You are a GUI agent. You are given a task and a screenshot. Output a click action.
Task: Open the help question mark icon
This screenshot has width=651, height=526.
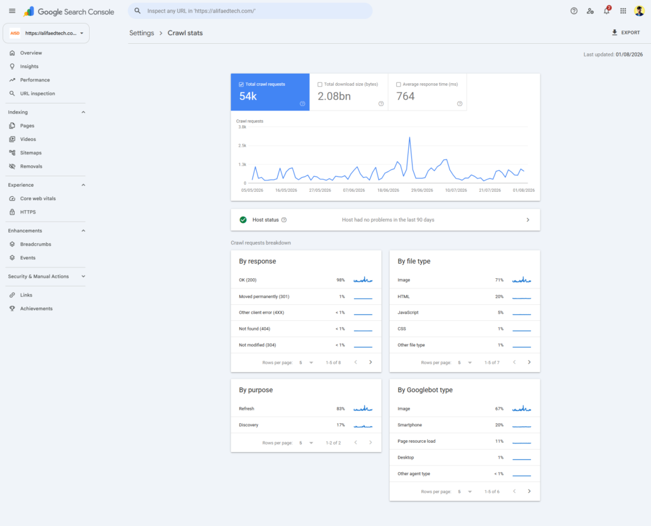click(574, 11)
